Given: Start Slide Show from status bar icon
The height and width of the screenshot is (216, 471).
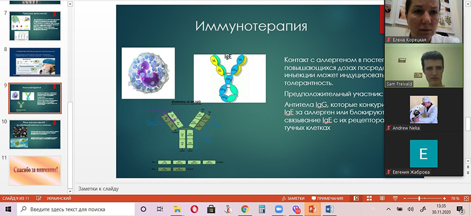Looking at the screenshot, I should click(395, 198).
